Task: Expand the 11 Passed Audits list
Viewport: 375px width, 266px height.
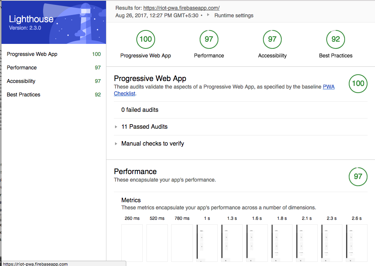Action: click(x=144, y=127)
